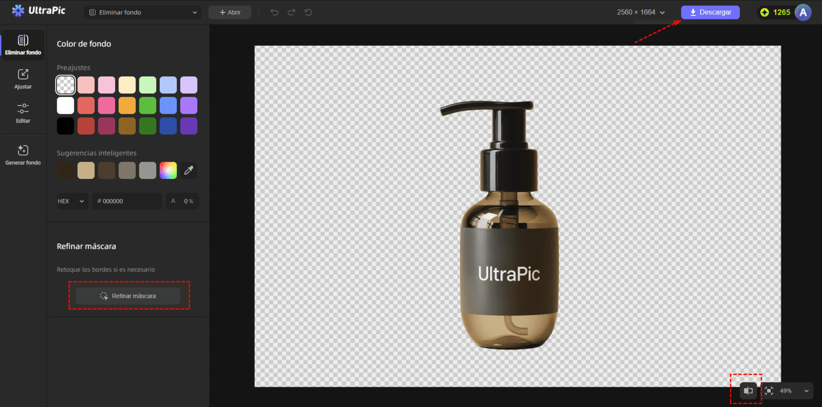Open the Generar fondo tool

tap(23, 155)
